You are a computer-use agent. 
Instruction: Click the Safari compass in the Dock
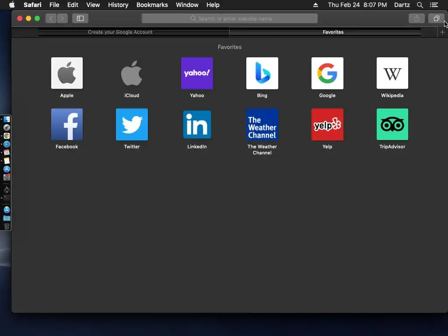pyautogui.click(x=7, y=144)
